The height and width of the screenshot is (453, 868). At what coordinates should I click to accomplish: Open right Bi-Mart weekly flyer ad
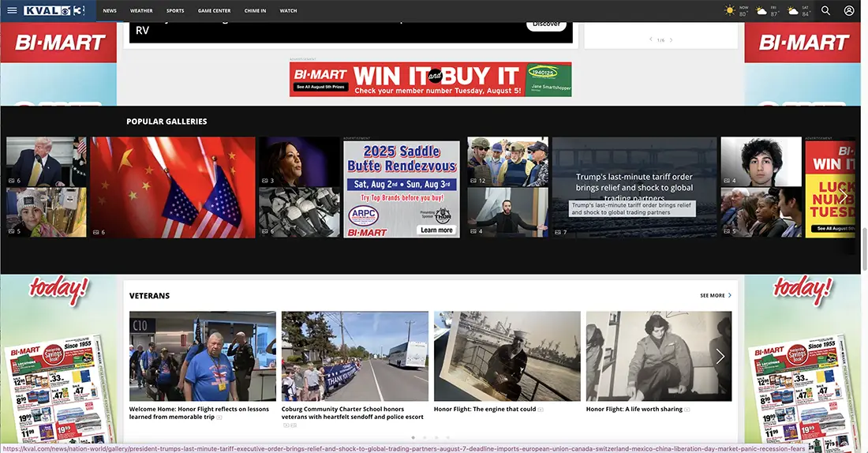pos(803,391)
